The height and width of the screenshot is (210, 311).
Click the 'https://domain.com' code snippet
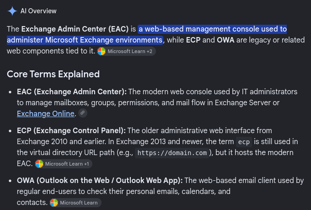coord(172,153)
